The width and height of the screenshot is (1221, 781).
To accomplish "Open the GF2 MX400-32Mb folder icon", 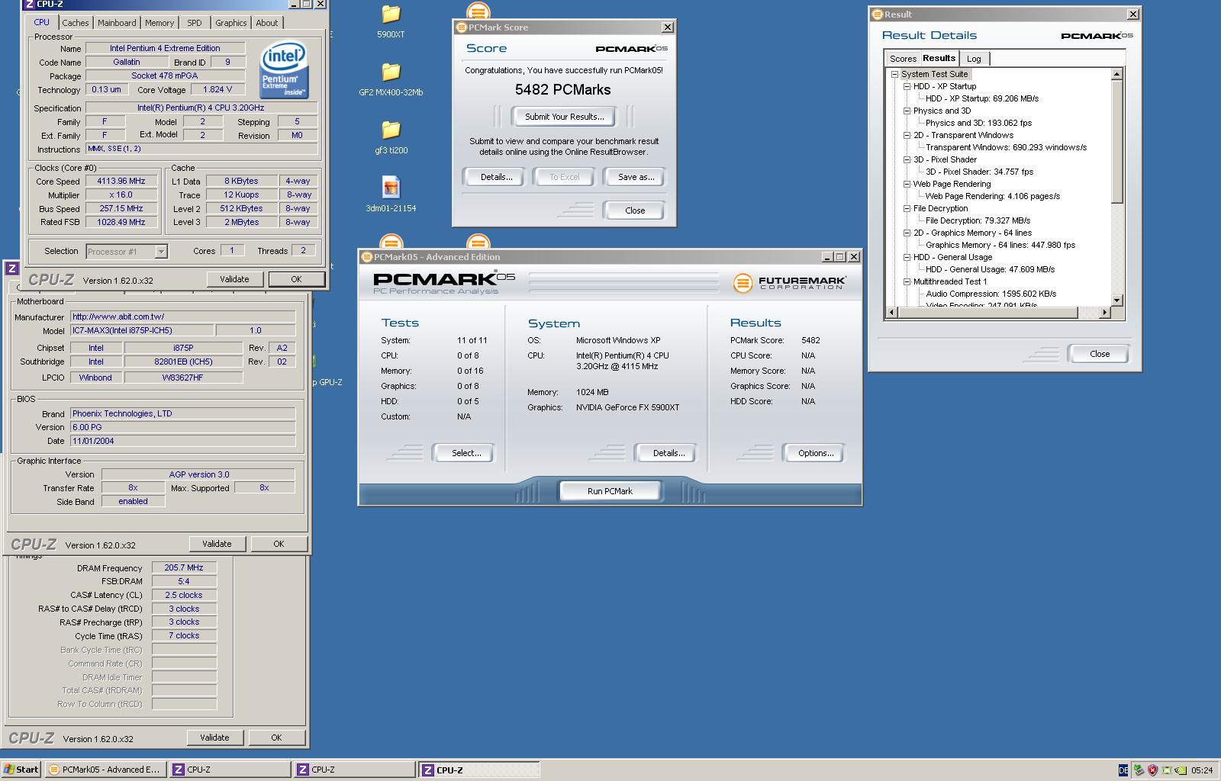I will tap(391, 72).
